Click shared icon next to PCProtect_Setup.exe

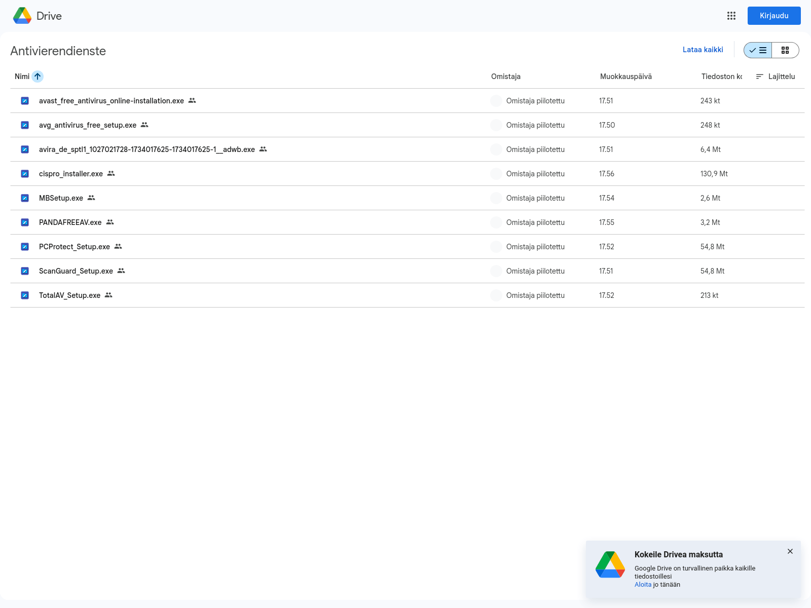tap(118, 246)
